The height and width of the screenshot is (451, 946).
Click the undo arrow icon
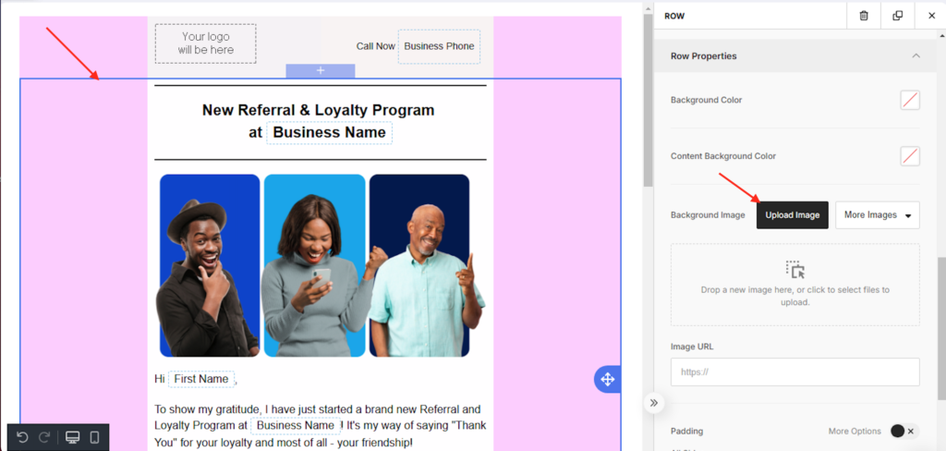(23, 437)
